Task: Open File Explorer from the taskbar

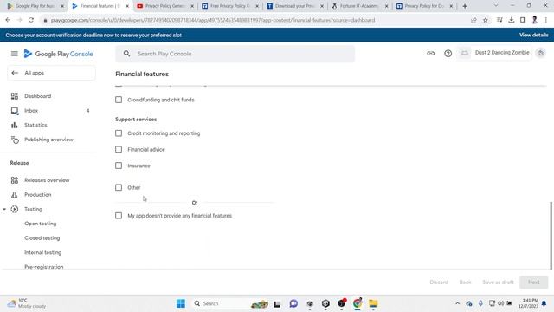Action: point(373,303)
